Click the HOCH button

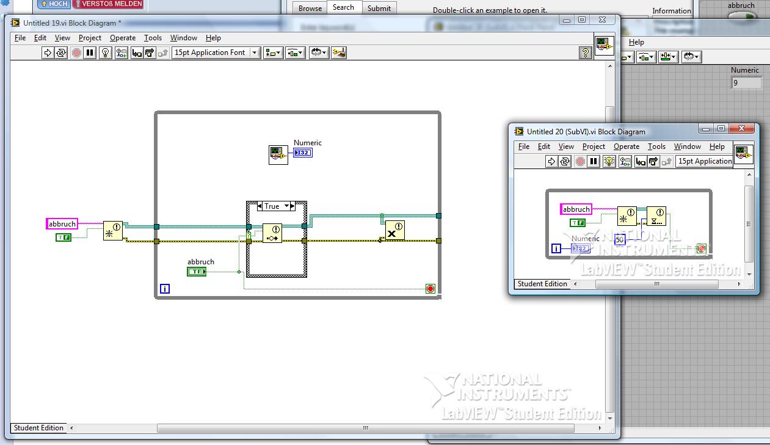[x=54, y=4]
